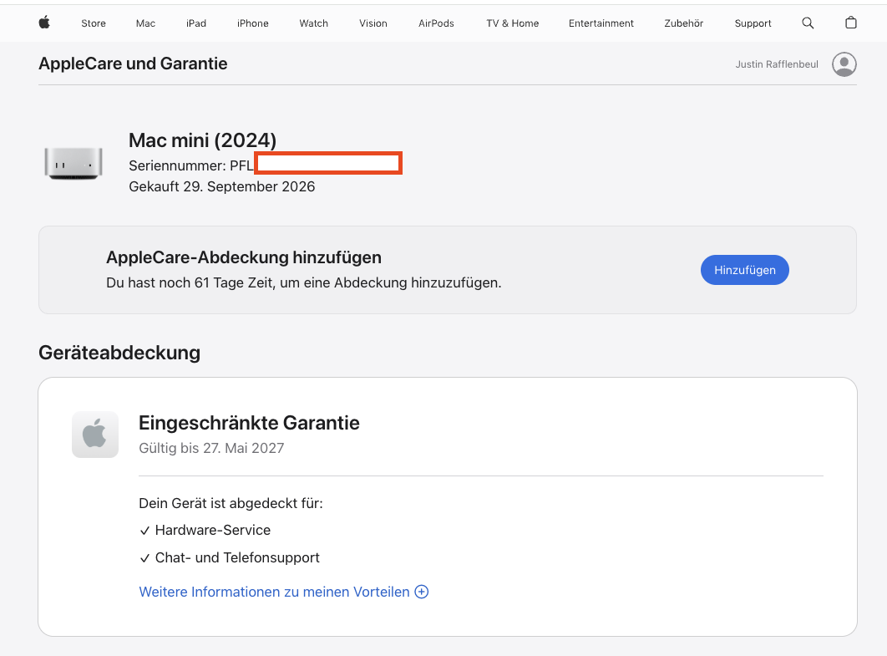Open the TV & Home menu item
887x656 pixels.
tap(513, 23)
